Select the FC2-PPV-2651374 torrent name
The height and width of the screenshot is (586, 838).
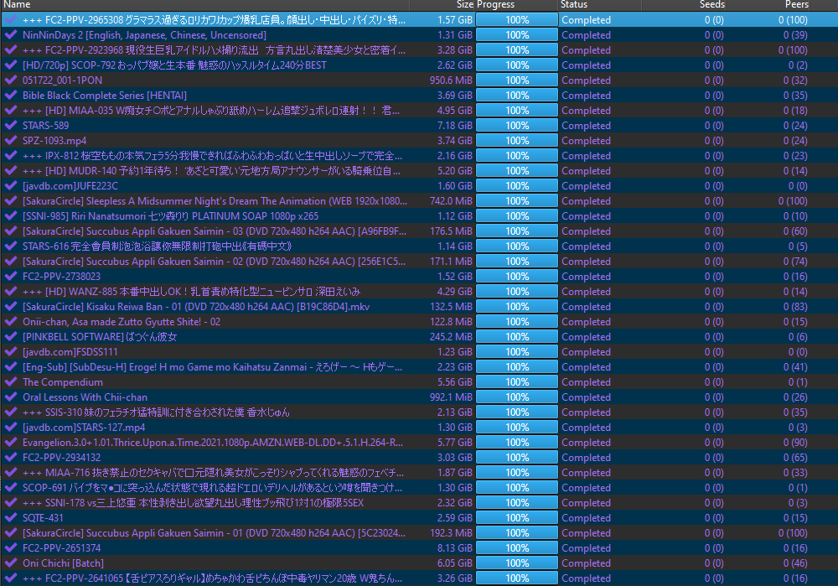(61, 548)
